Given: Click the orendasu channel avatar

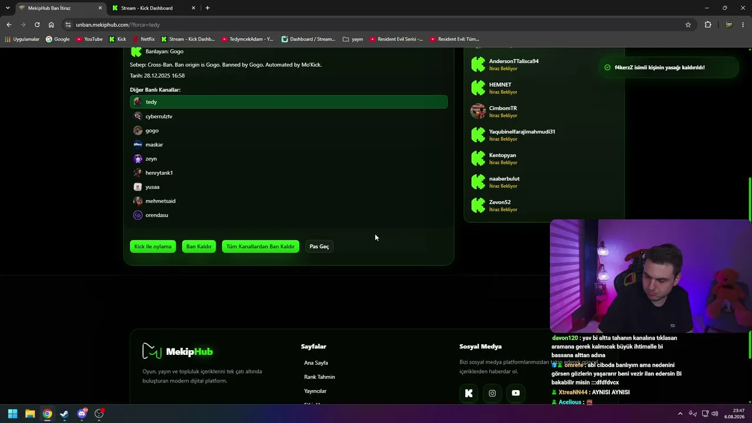Looking at the screenshot, I should click(x=137, y=215).
